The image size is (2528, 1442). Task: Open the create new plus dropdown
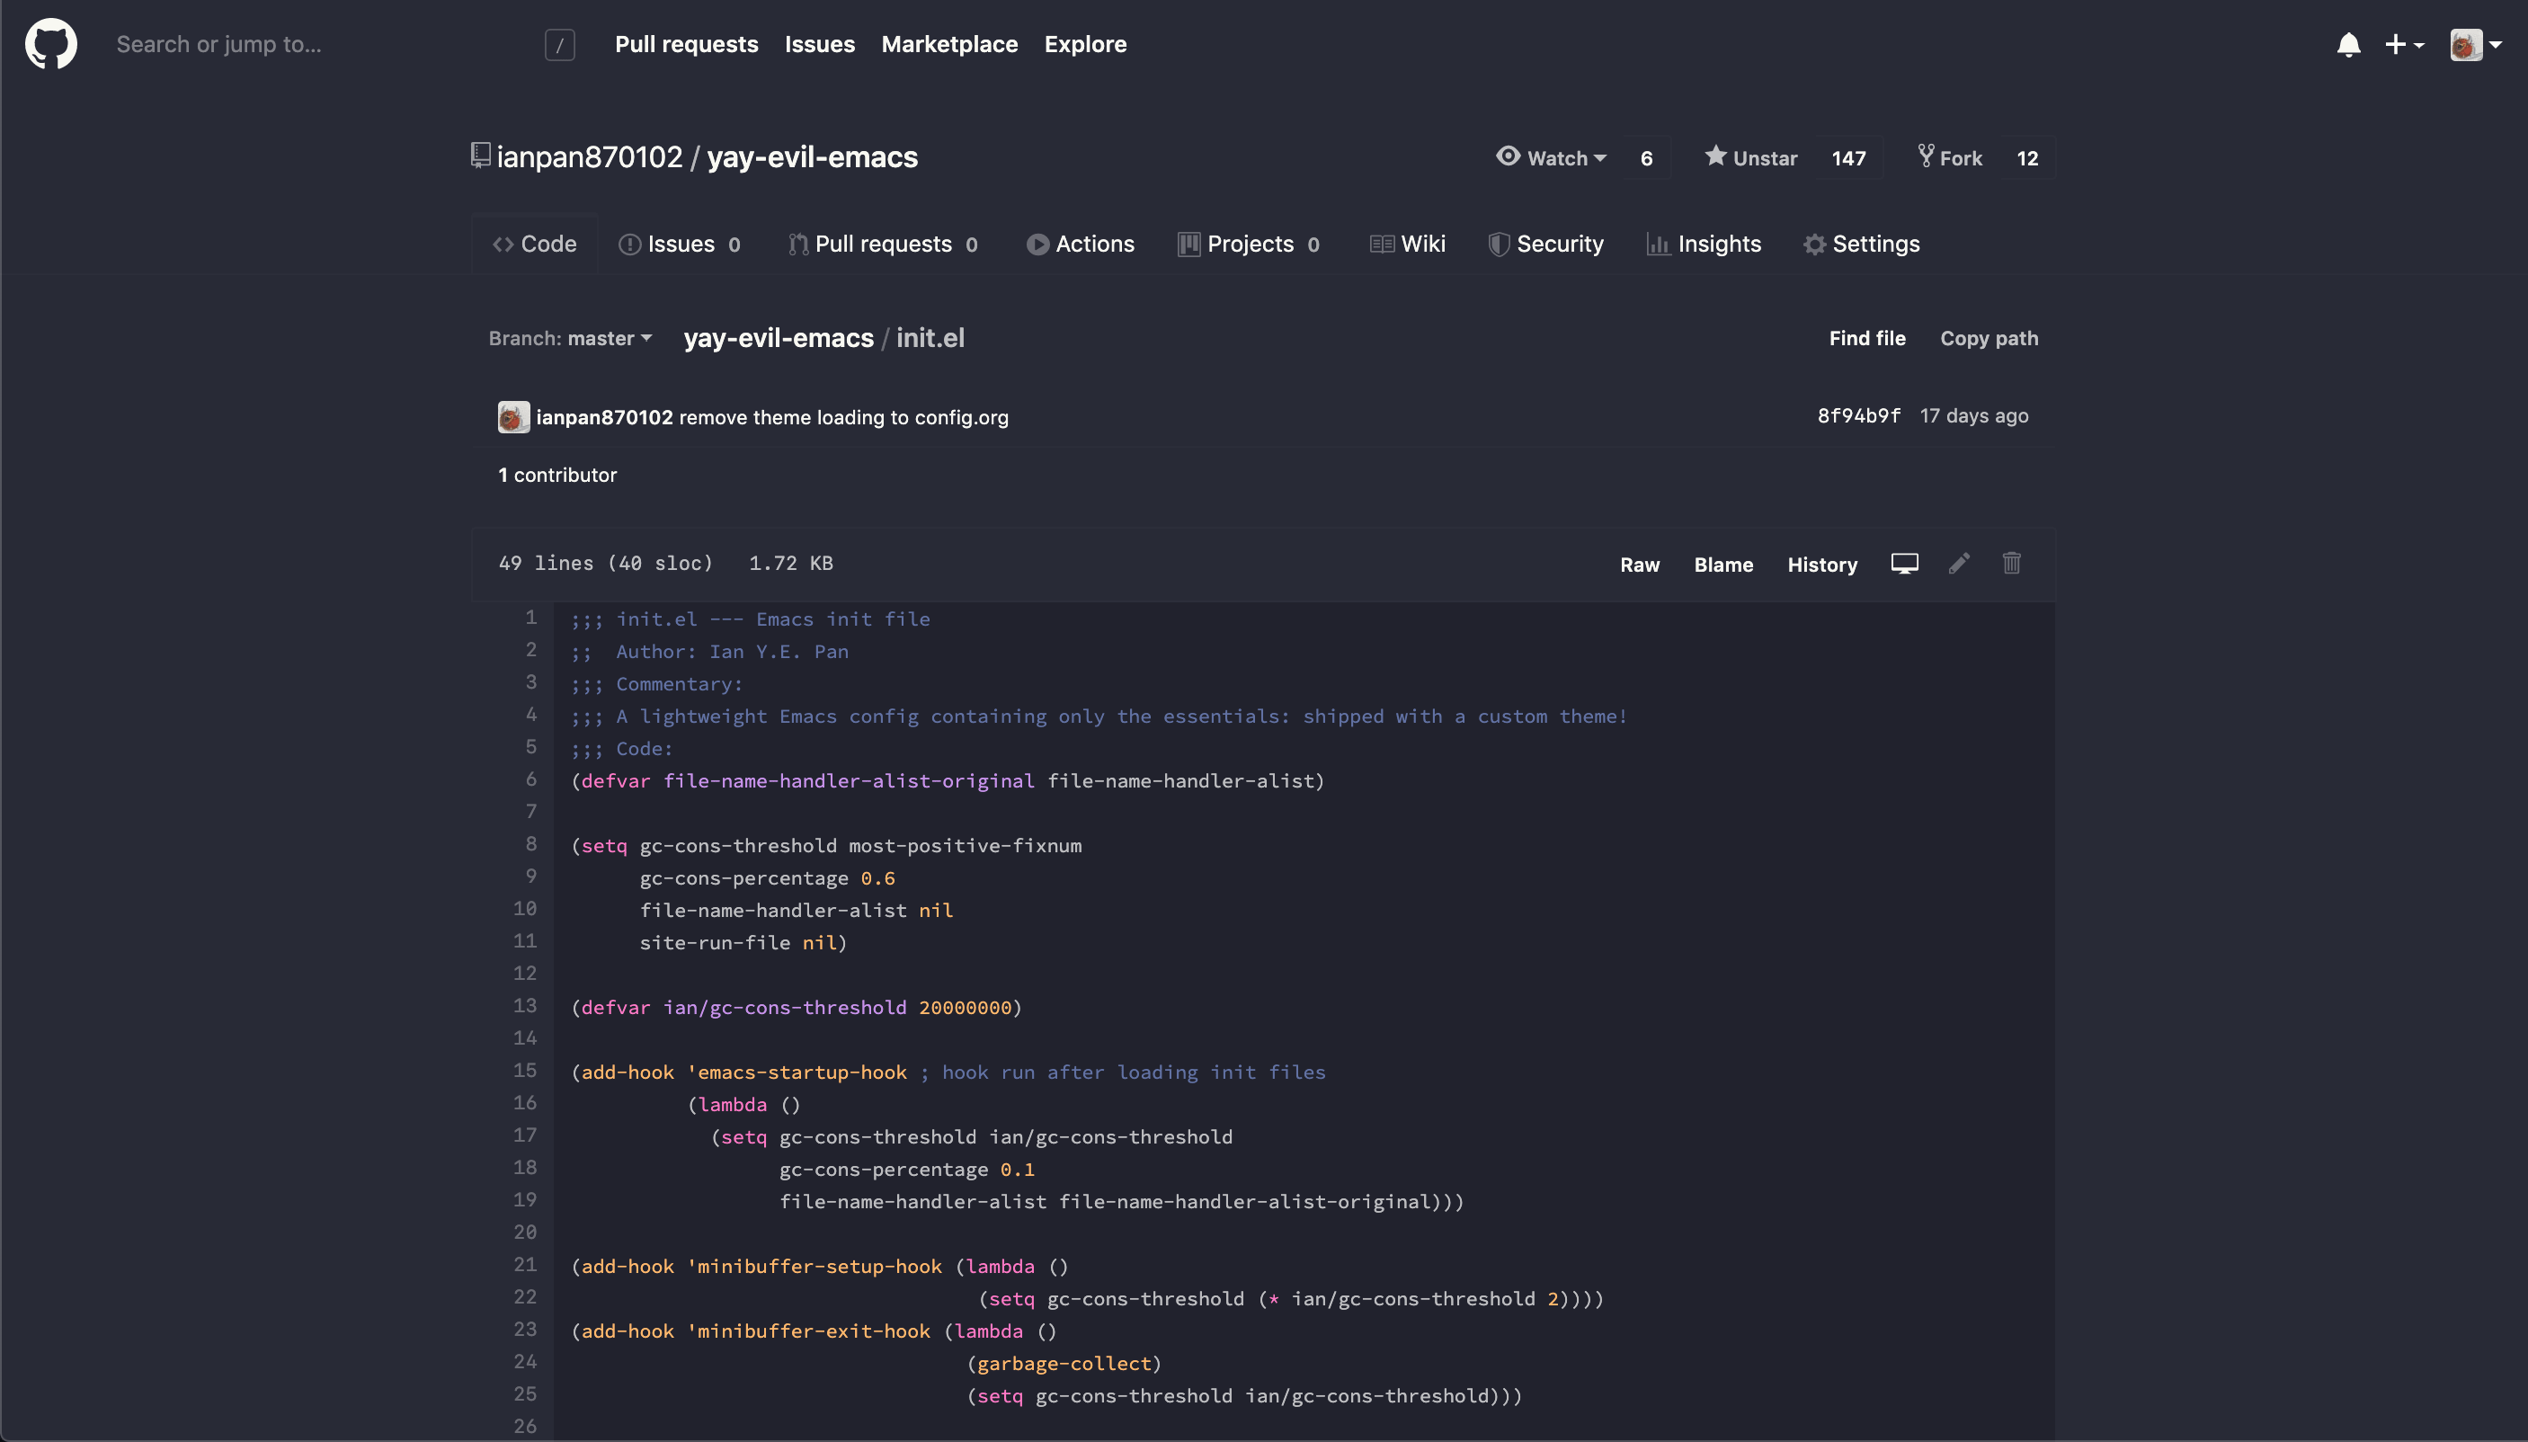pyautogui.click(x=2402, y=43)
